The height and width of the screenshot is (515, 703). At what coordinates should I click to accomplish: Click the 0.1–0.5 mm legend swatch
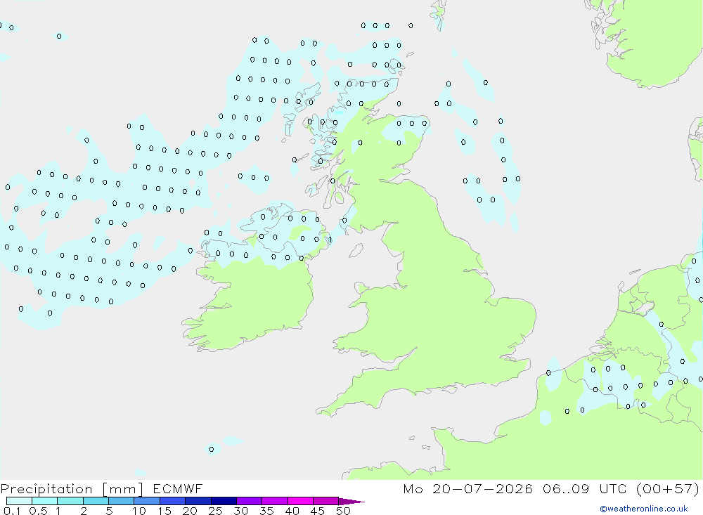tap(19, 501)
